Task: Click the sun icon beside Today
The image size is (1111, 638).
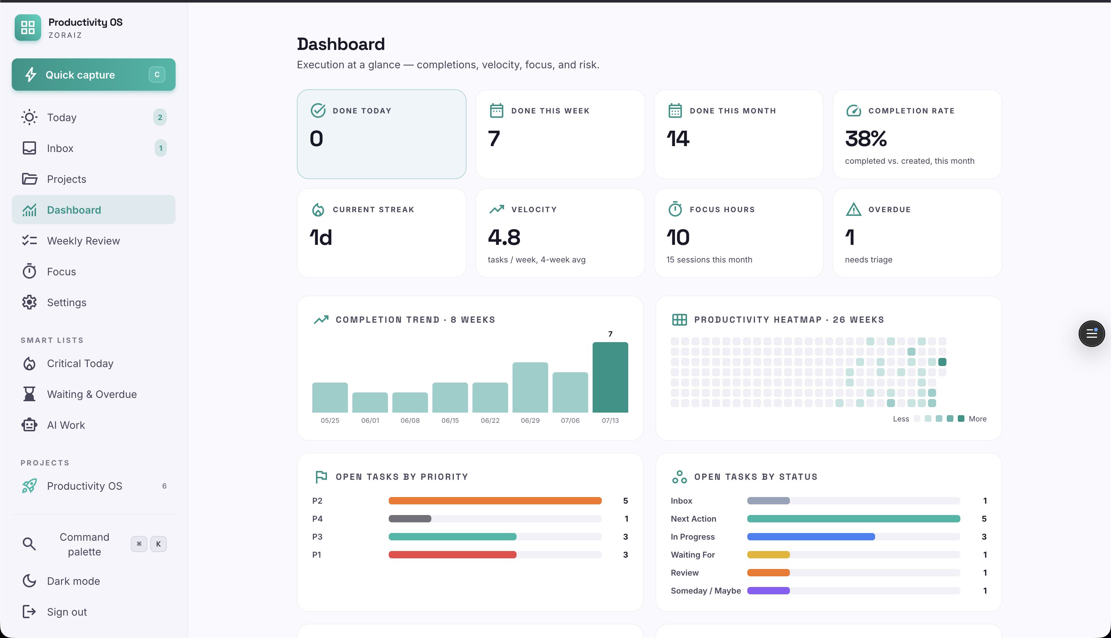Action: pyautogui.click(x=29, y=117)
